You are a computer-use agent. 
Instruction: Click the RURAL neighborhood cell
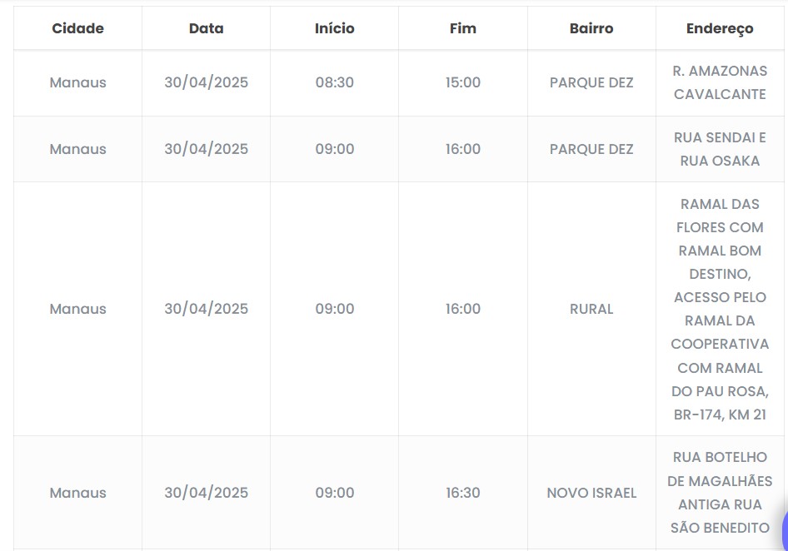[591, 309]
